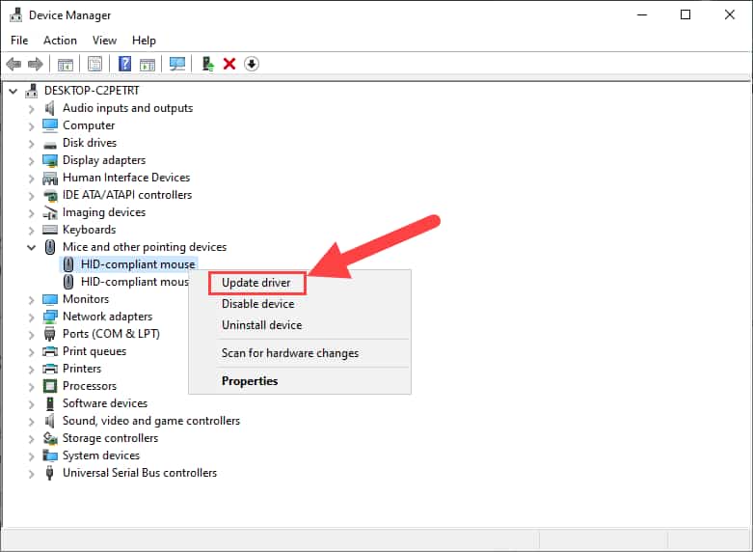Collapse the Mice and other pointing devices node
This screenshot has height=552, width=753.
pyautogui.click(x=31, y=247)
